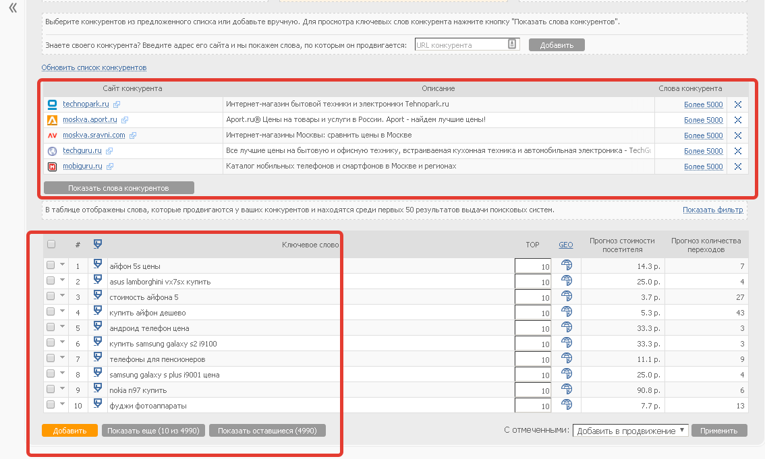765x459 pixels.
Task: Click the search engine icon for стоимость айфона 5
Action: (x=98, y=297)
